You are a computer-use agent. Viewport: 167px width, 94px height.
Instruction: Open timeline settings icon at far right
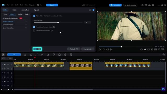pyautogui.click(x=164, y=55)
